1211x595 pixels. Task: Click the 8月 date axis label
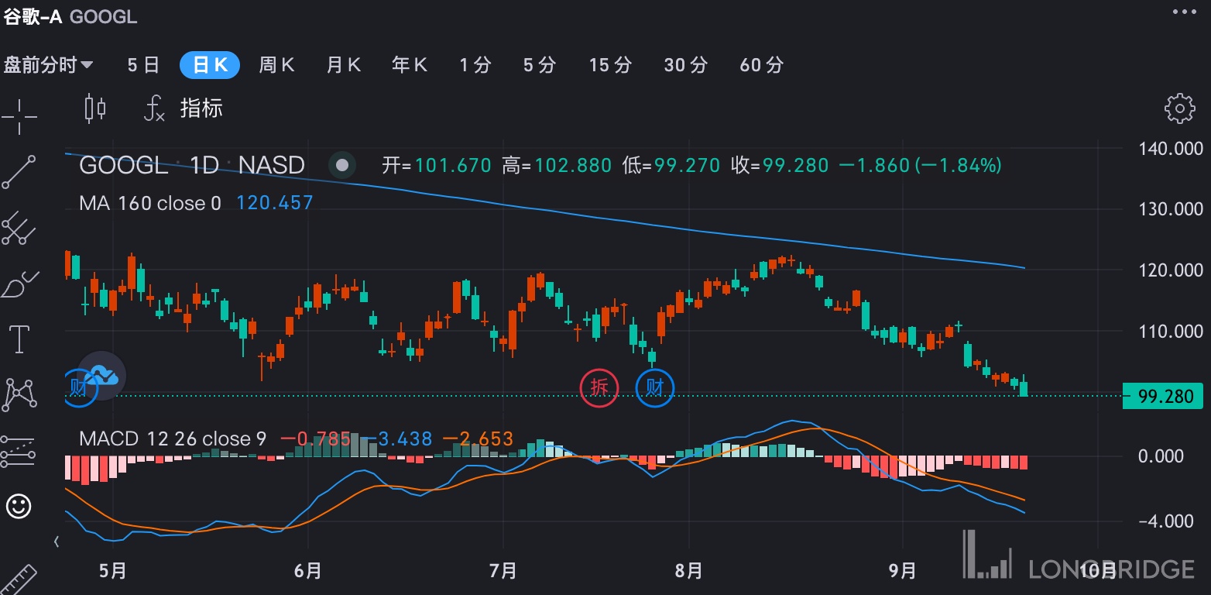[x=688, y=571]
